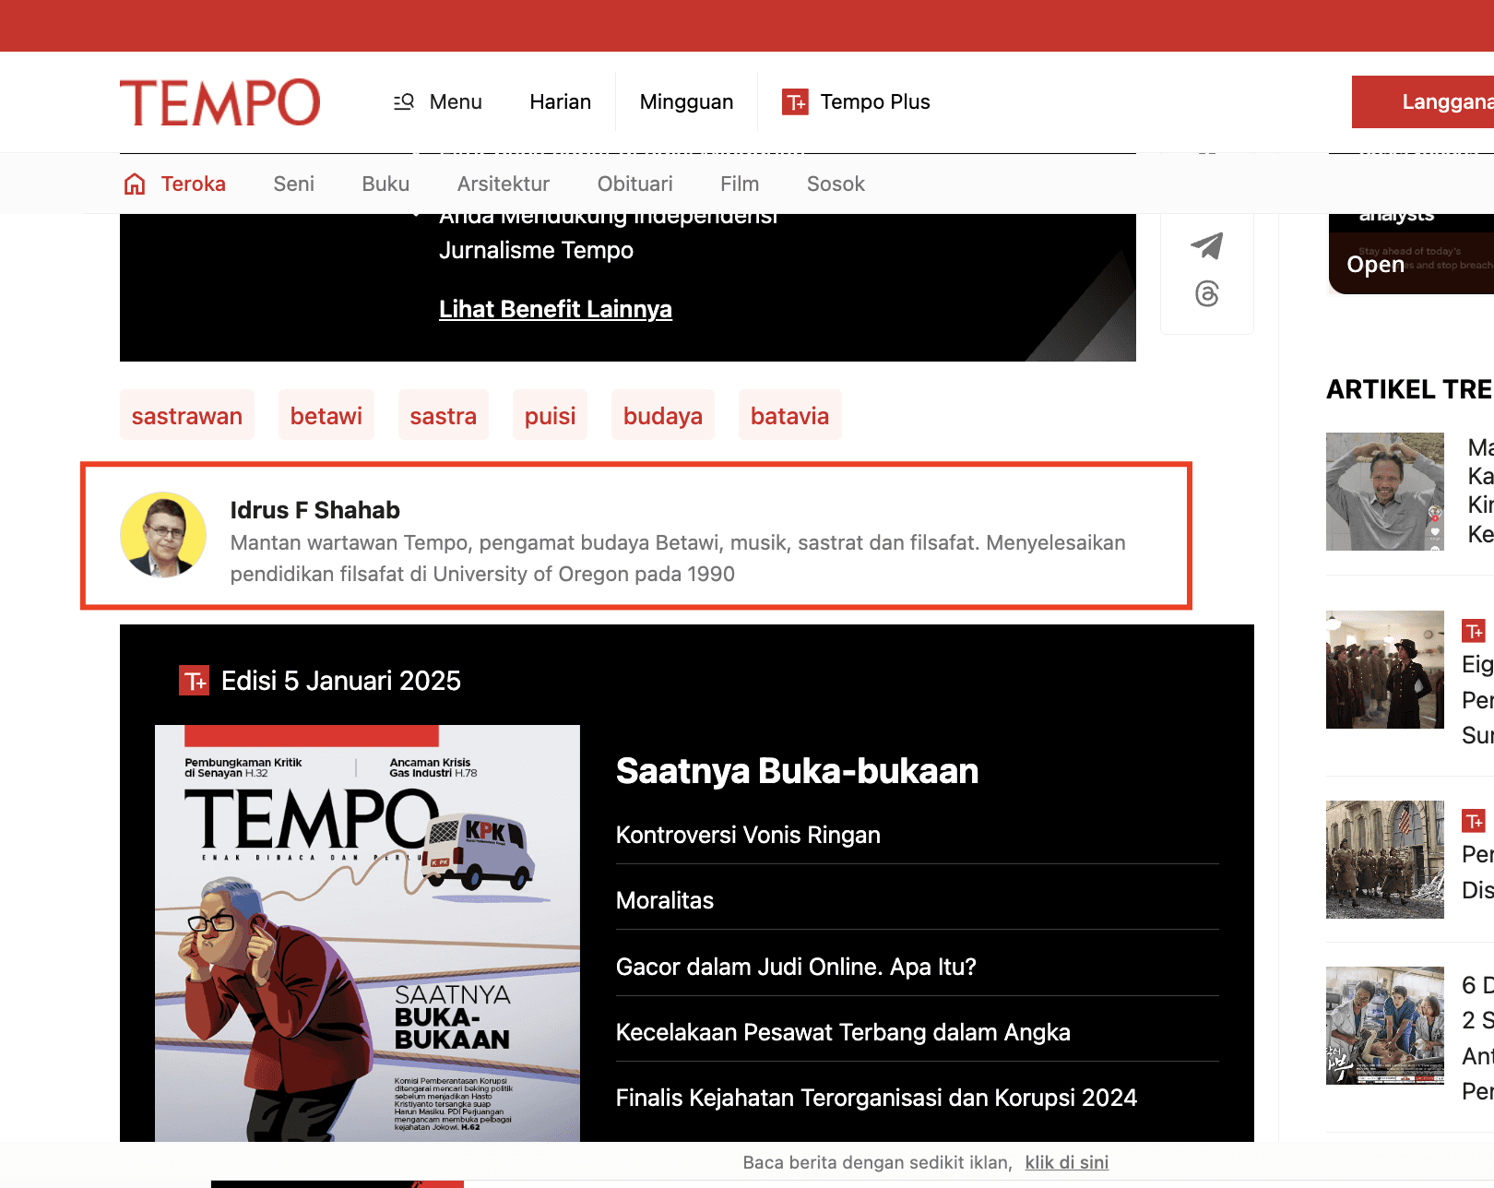Click the puisi tag
This screenshot has width=1494, height=1188.
coord(551,415)
